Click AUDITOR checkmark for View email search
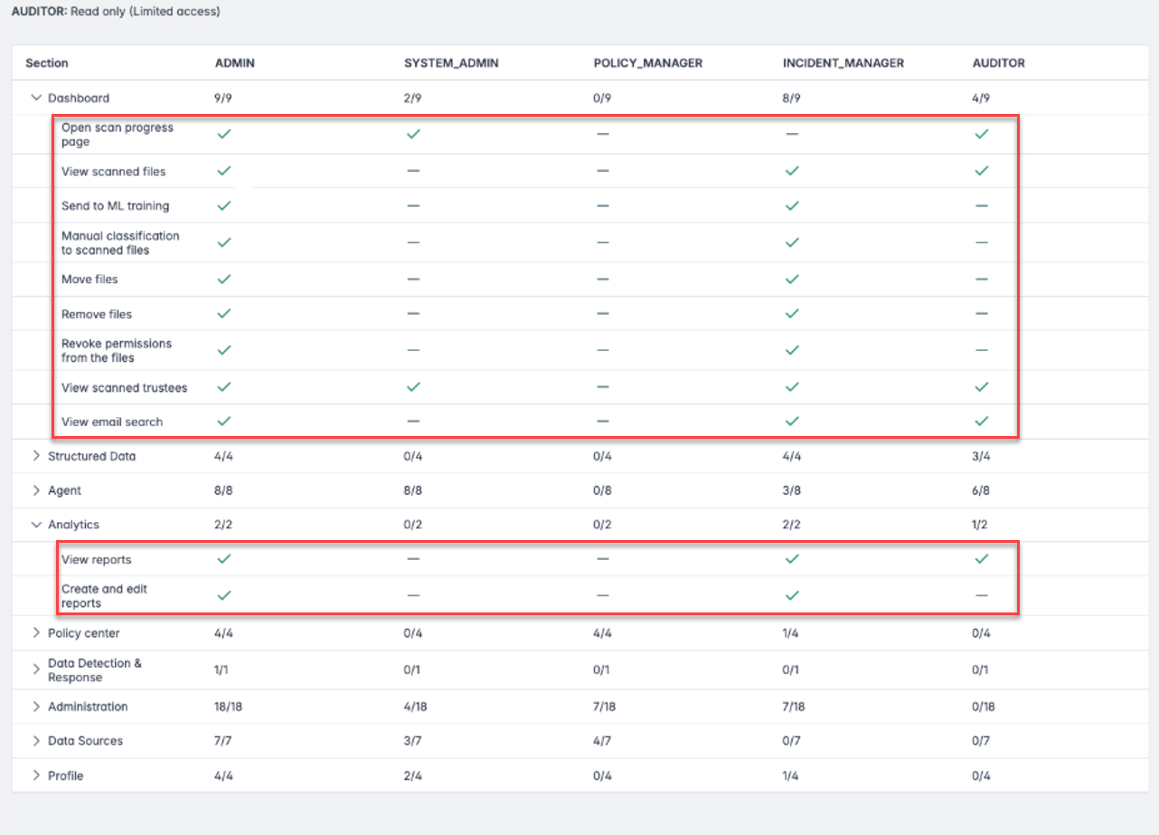This screenshot has height=835, width=1159. click(x=982, y=422)
